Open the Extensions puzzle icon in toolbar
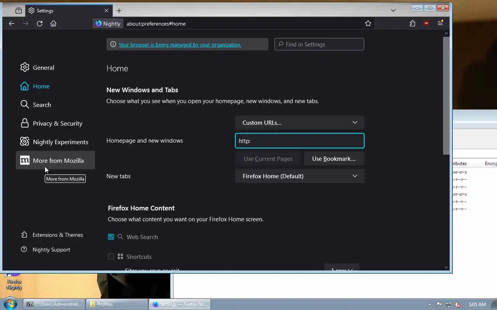The image size is (497, 310). click(x=412, y=24)
